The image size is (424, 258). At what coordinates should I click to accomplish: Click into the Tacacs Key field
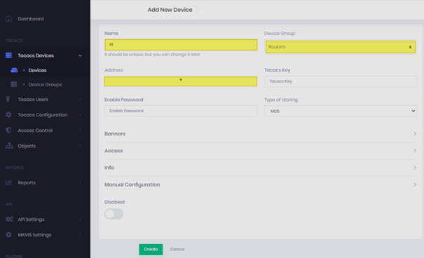click(341, 81)
